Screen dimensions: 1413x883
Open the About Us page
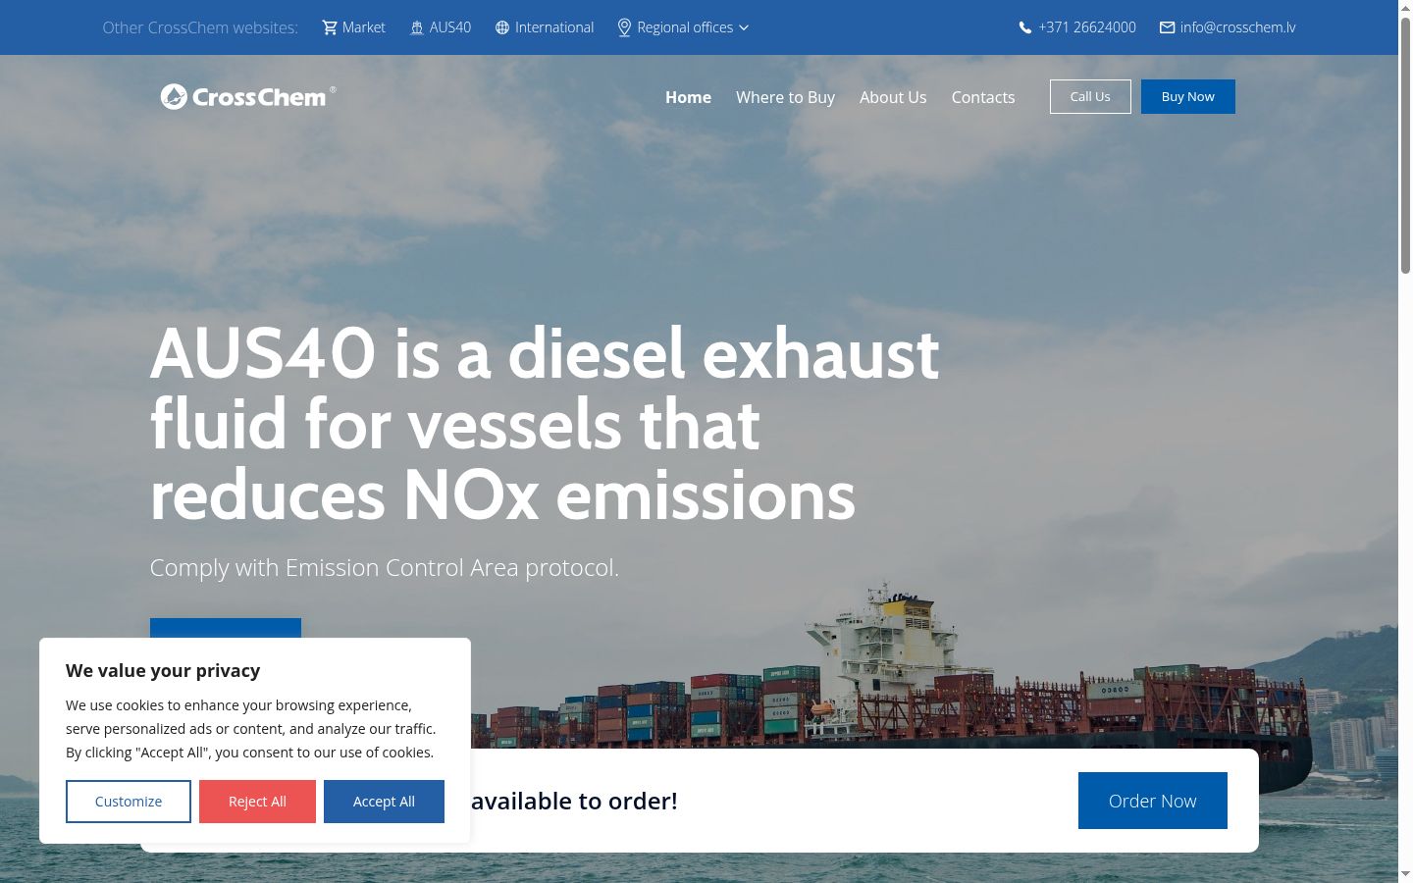click(x=893, y=97)
